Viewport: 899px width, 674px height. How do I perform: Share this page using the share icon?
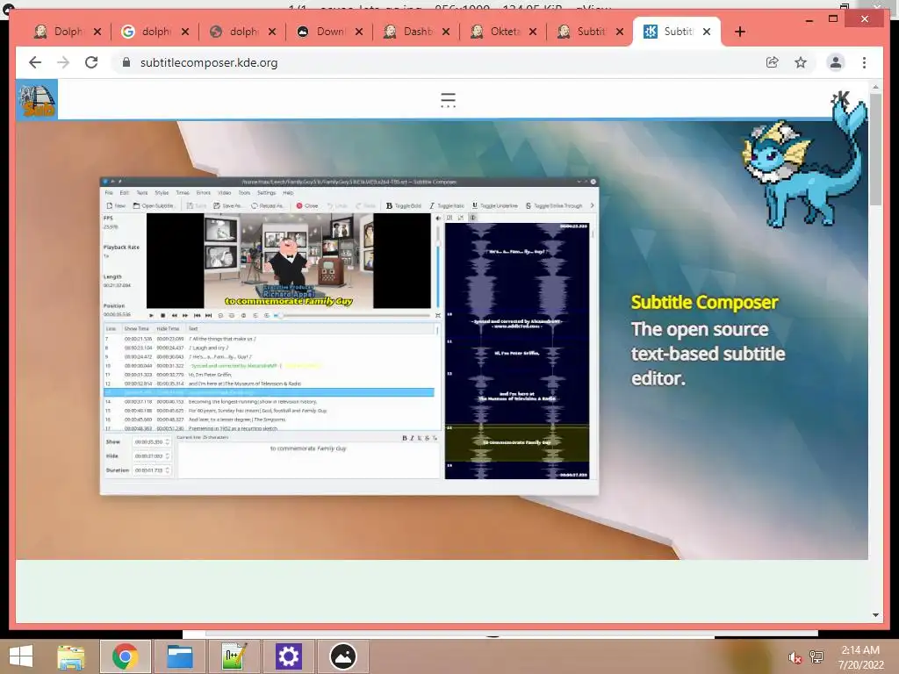click(x=773, y=62)
